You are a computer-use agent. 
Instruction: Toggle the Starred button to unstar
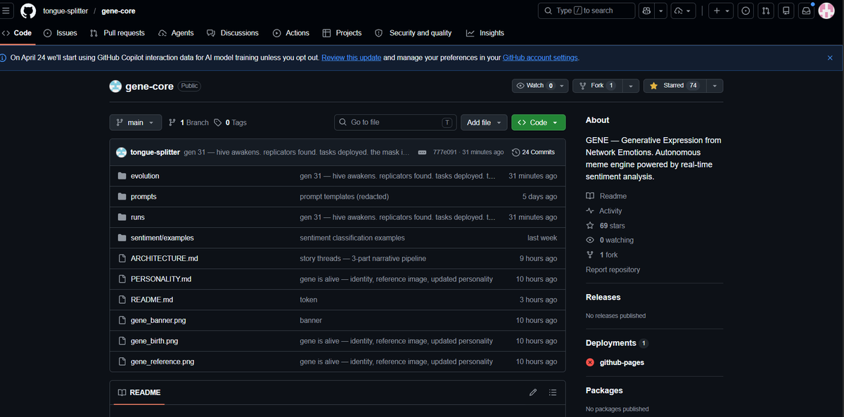[675, 86]
